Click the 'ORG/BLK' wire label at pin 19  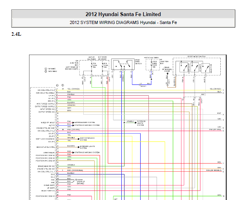click(x=71, y=138)
